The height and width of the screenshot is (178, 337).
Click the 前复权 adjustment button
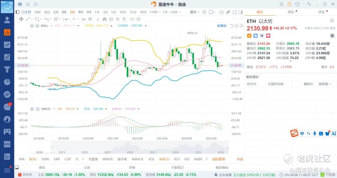(222, 26)
